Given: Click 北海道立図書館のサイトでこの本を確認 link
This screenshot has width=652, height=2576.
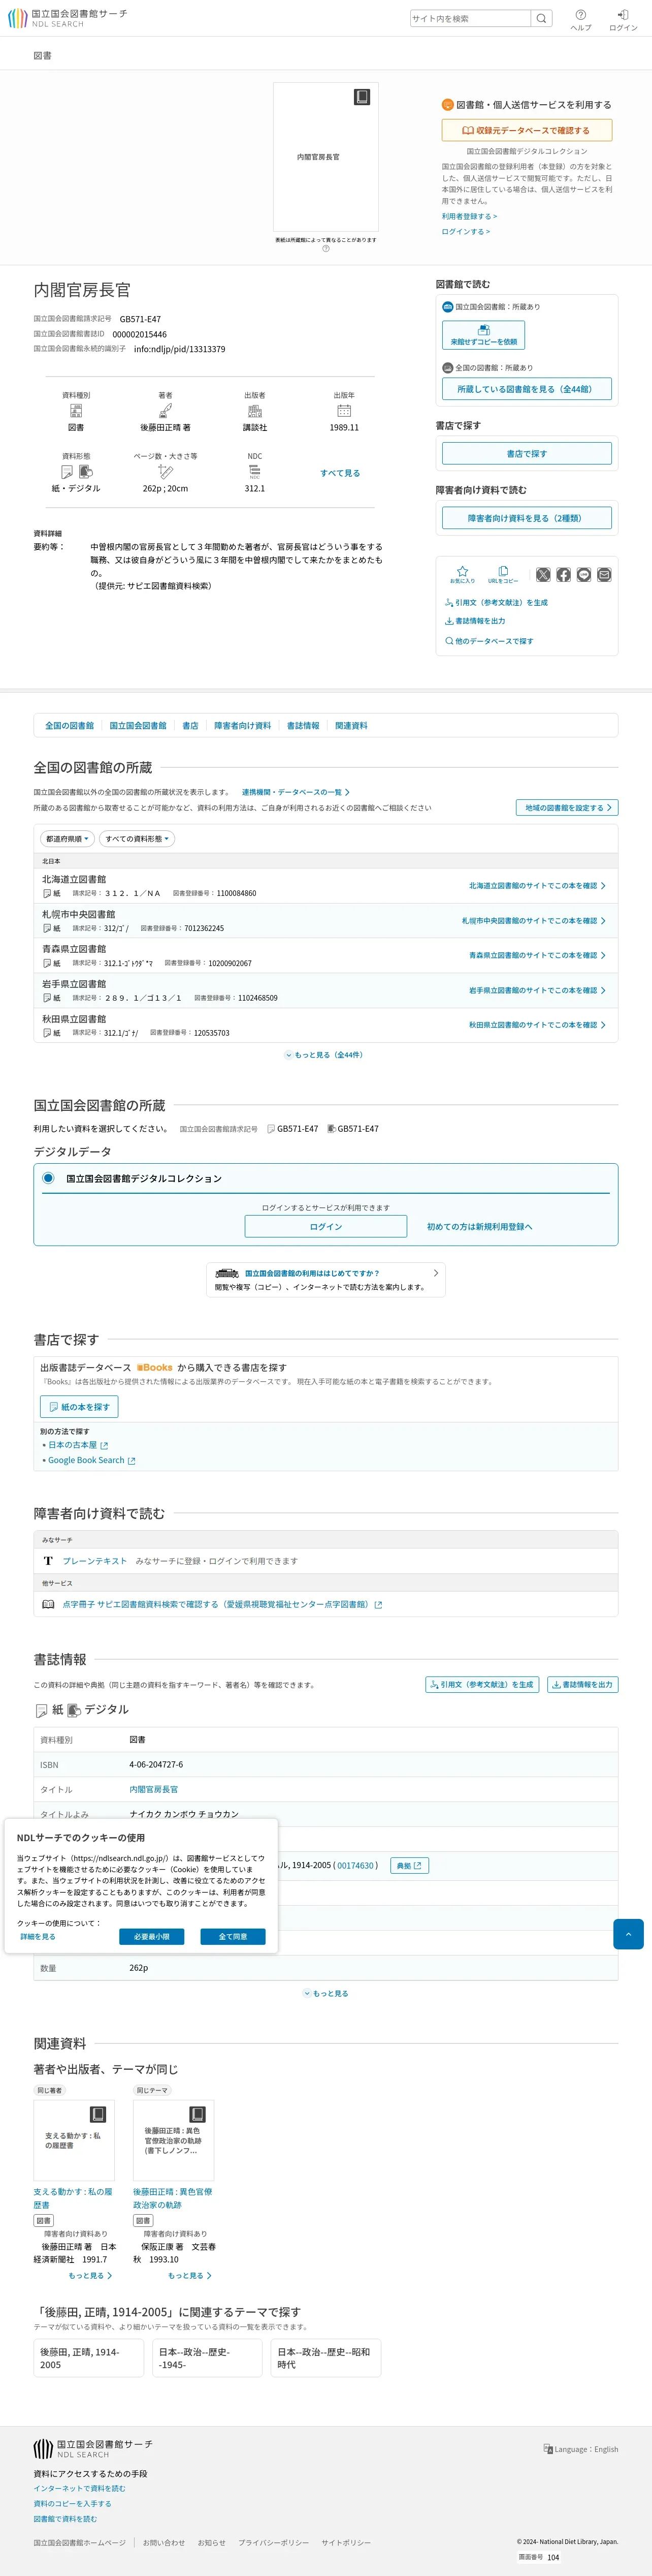Looking at the screenshot, I should tap(537, 886).
